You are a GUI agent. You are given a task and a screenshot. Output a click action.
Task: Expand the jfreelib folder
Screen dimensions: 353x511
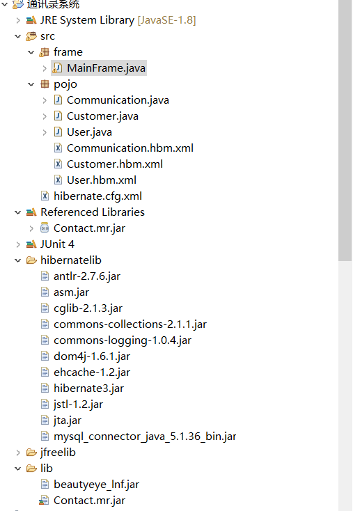(18, 453)
